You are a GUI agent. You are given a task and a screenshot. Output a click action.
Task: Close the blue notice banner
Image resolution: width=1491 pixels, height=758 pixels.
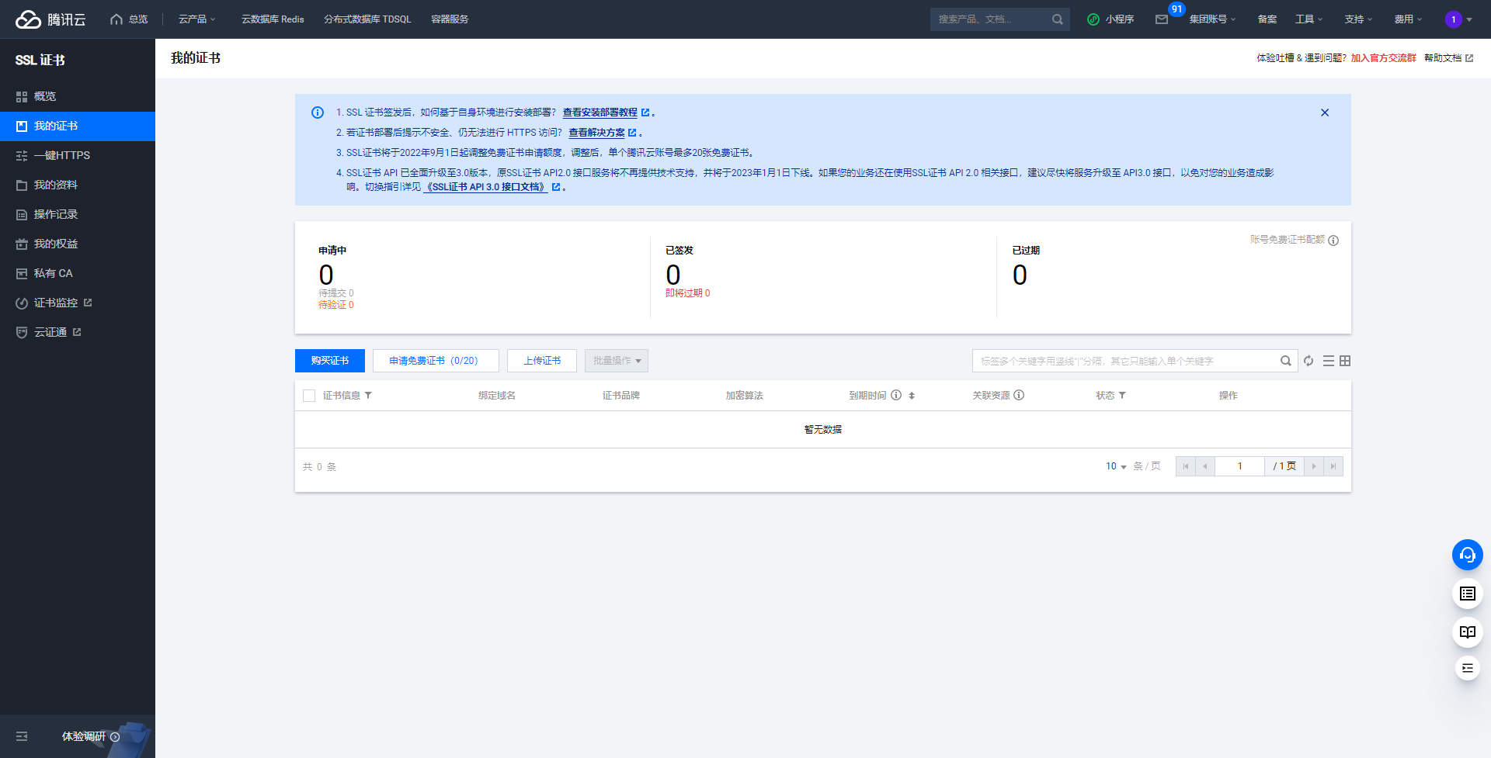tap(1325, 112)
